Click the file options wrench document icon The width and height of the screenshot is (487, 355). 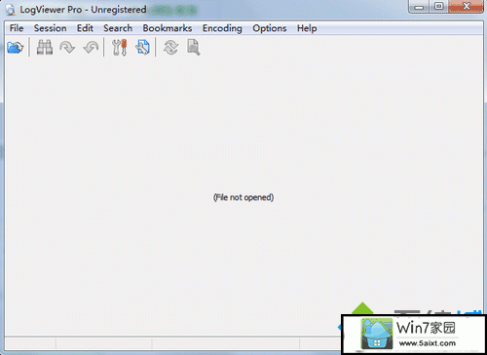point(143,48)
